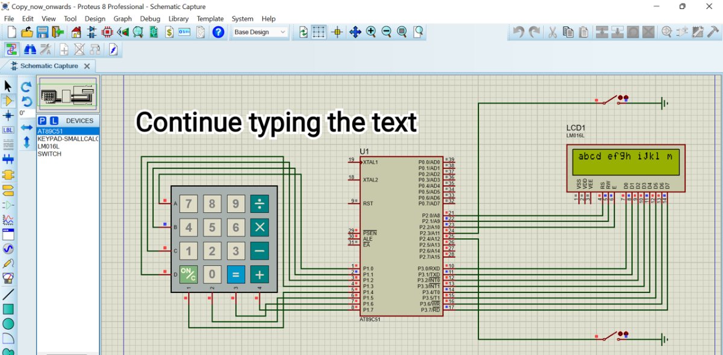Click the Redo arrow in toolbar

(x=534, y=32)
